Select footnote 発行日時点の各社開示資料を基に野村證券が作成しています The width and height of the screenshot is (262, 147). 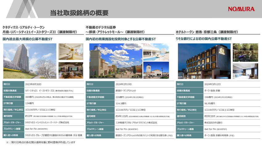(x=41, y=142)
